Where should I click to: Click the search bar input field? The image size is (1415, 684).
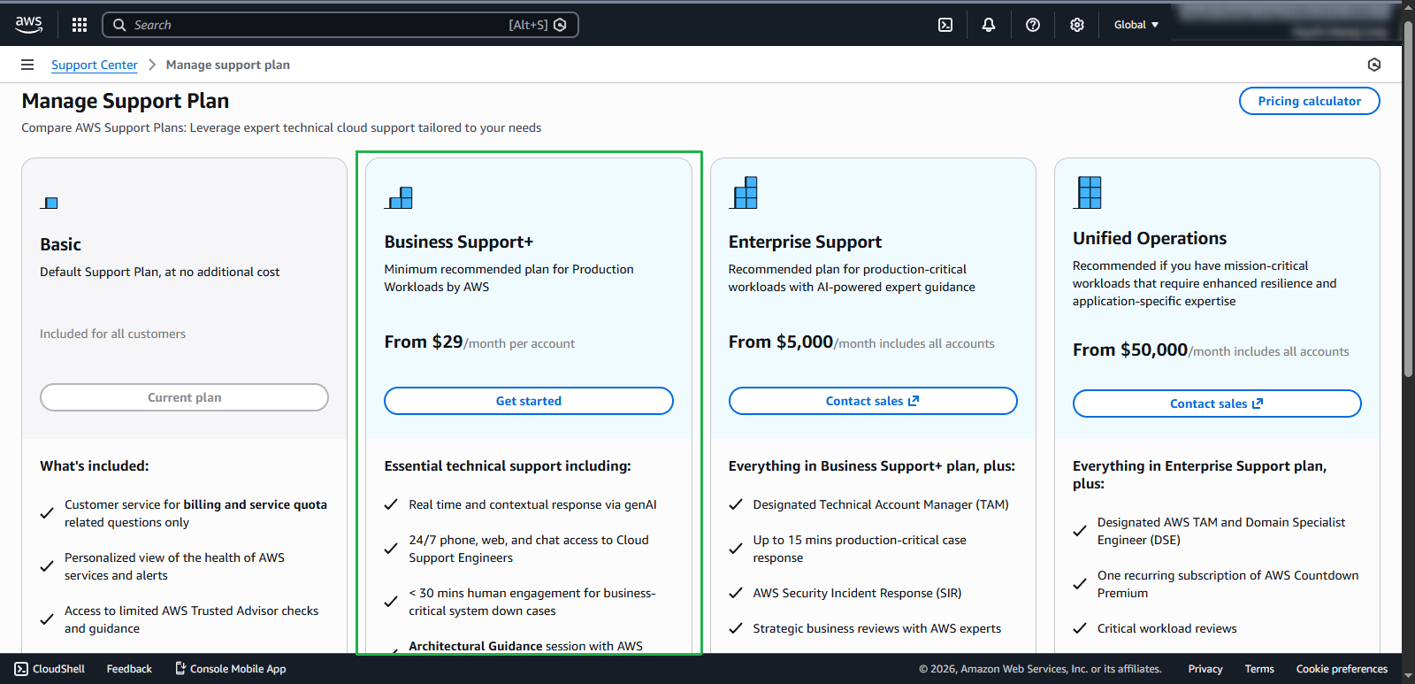[340, 25]
